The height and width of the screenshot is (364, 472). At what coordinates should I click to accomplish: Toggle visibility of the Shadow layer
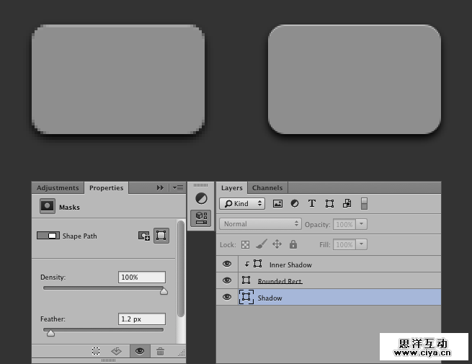(227, 297)
